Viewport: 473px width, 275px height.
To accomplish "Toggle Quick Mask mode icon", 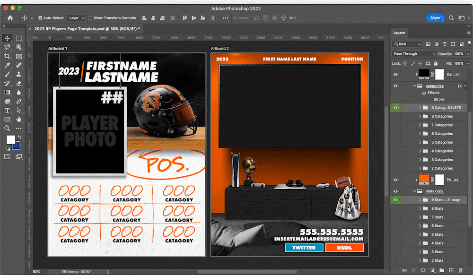I will click(7, 156).
